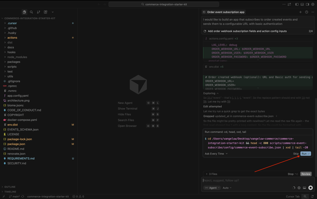Open chat panel more options ellipsis

click(x=313, y=12)
